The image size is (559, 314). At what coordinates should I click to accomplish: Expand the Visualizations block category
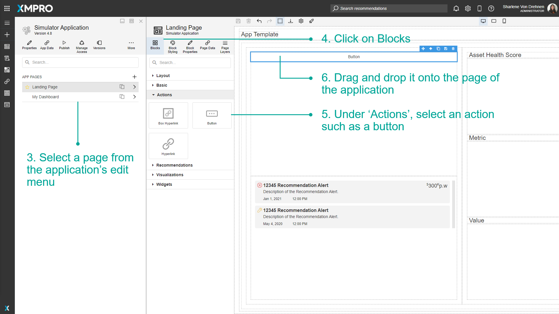[x=170, y=174]
